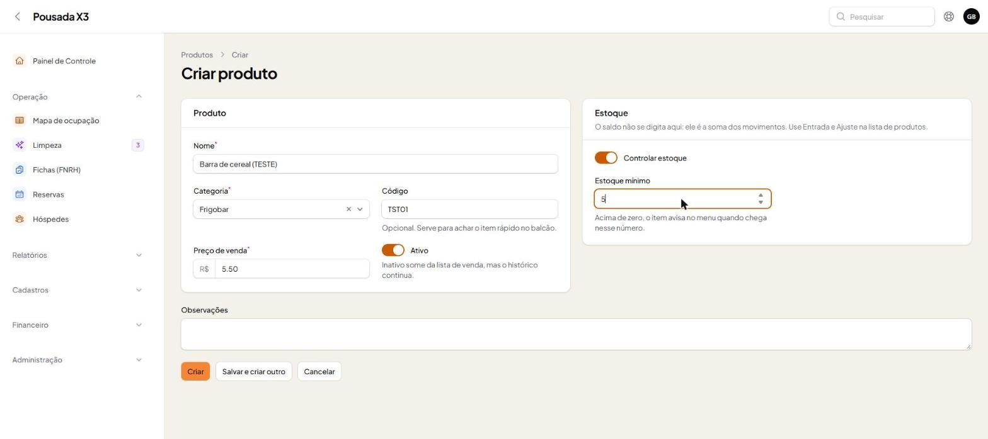Click the search magnifier icon
This screenshot has width=988, height=439.
point(841,17)
